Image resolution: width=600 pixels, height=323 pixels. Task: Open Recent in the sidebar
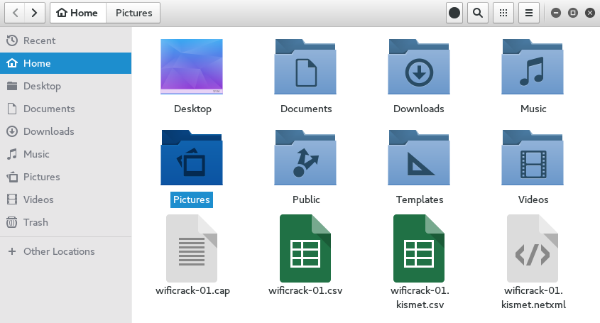66,40
